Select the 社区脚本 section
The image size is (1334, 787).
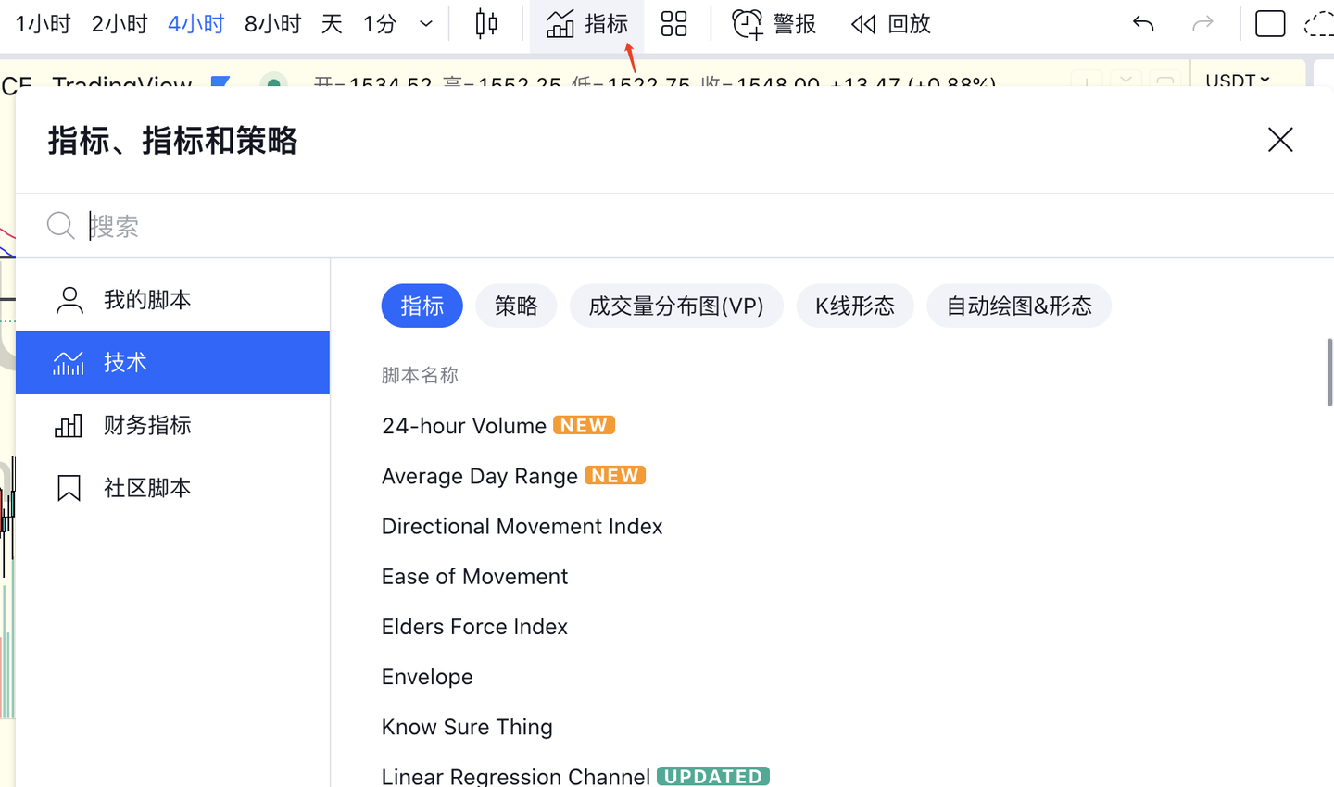click(x=148, y=487)
